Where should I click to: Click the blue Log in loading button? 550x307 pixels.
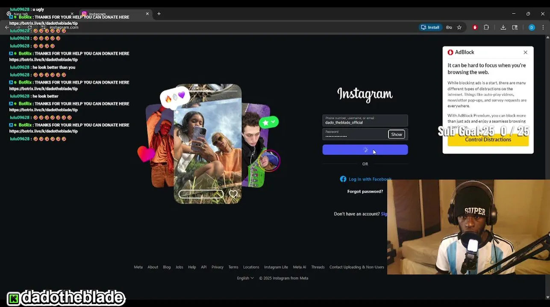pyautogui.click(x=365, y=150)
